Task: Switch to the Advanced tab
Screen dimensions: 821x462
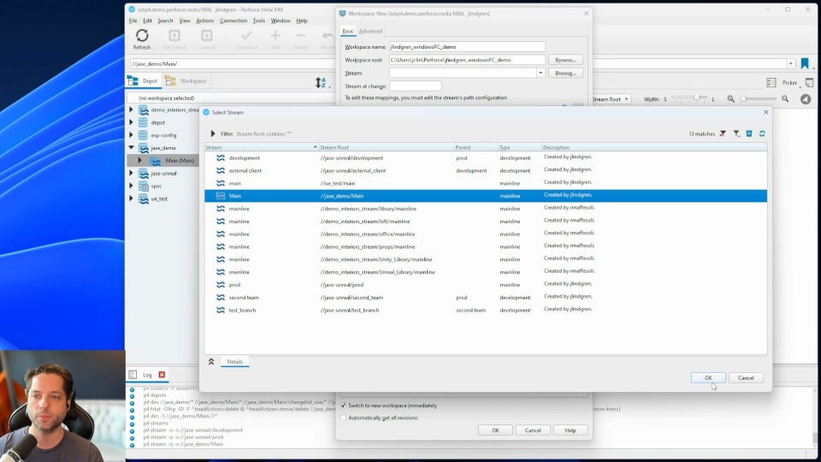Action: click(x=370, y=32)
